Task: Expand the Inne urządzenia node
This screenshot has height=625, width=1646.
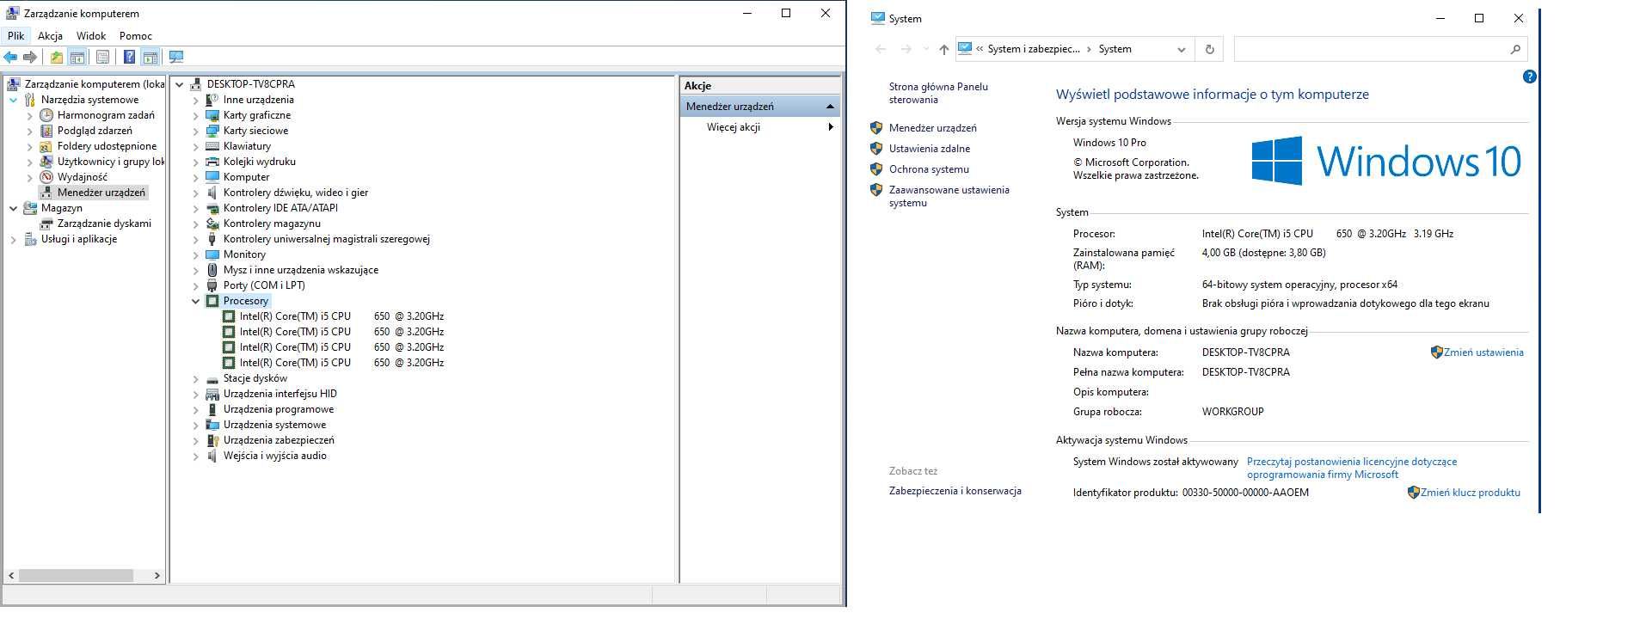Action: (195, 100)
